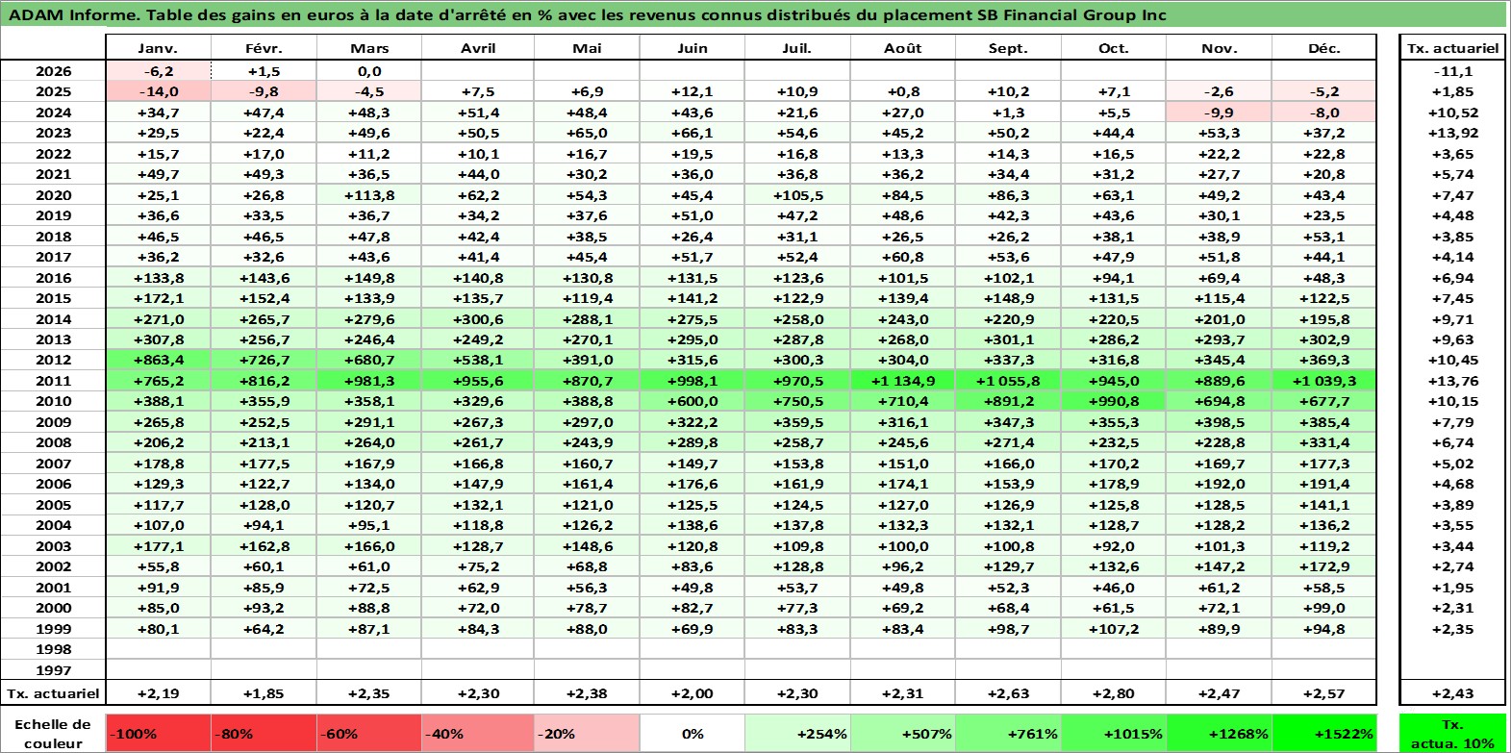The image size is (1511, 753).
Task: Pick the +254% light green swatch
Action: 797,734
